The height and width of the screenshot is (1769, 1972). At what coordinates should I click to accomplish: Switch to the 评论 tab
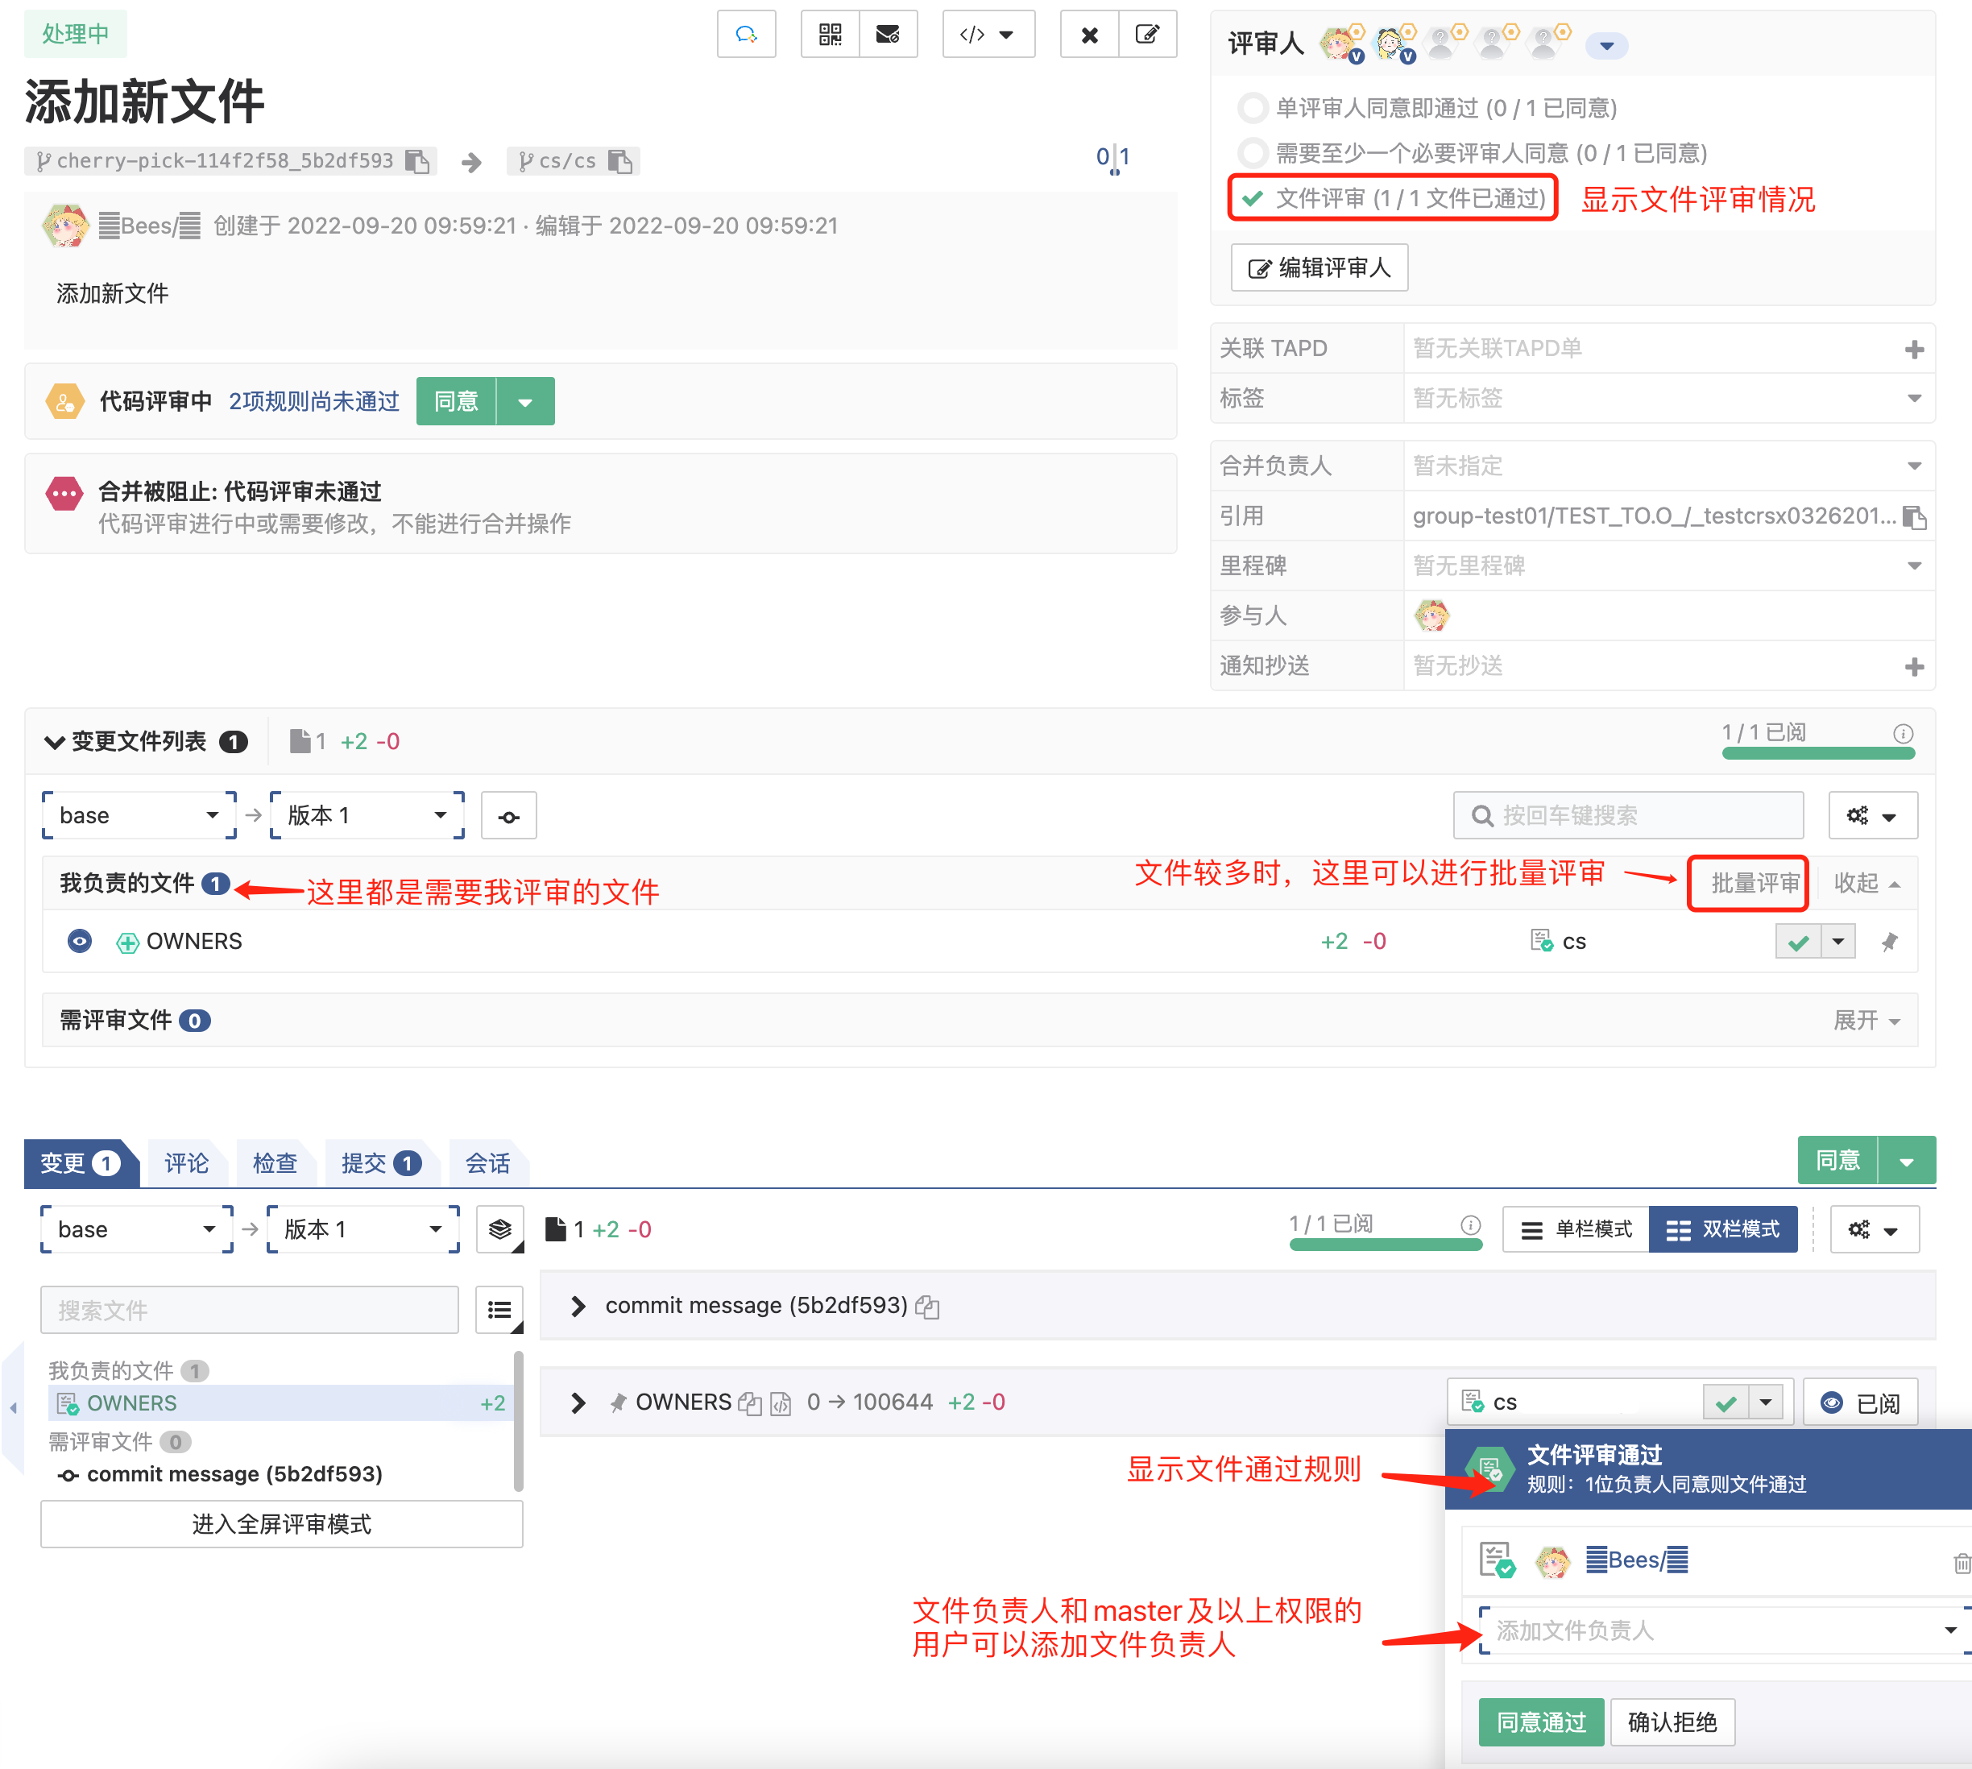185,1162
